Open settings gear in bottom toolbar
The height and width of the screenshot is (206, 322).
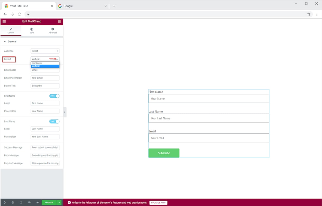(4, 203)
